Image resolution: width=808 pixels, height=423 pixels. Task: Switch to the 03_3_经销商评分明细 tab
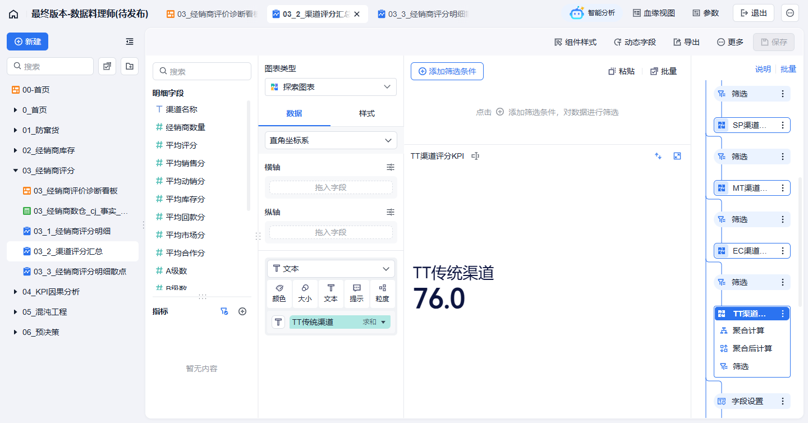[x=424, y=14]
